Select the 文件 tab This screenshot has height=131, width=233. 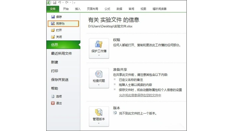click(53, 9)
